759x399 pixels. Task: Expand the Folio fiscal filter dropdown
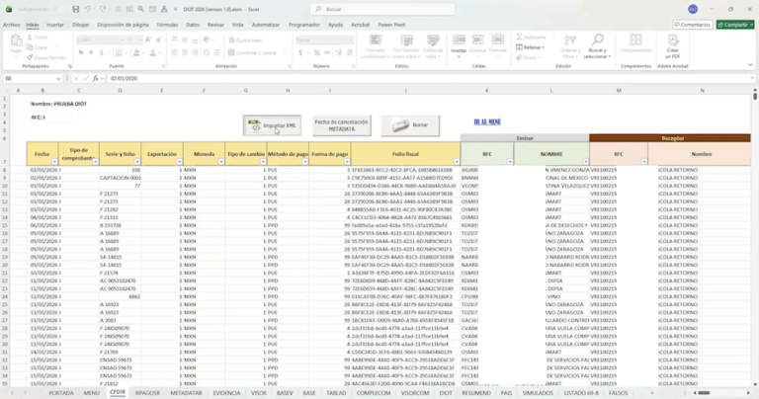(x=457, y=162)
